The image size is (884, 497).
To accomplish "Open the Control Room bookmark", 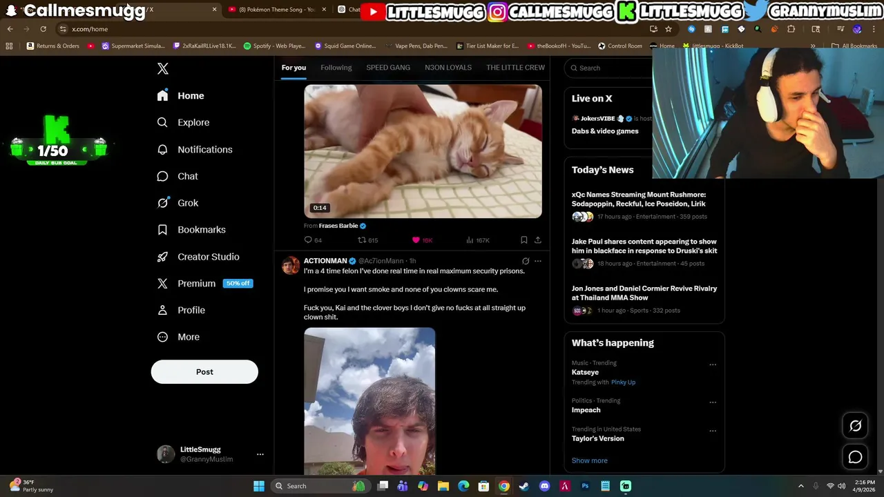I will (x=620, y=46).
